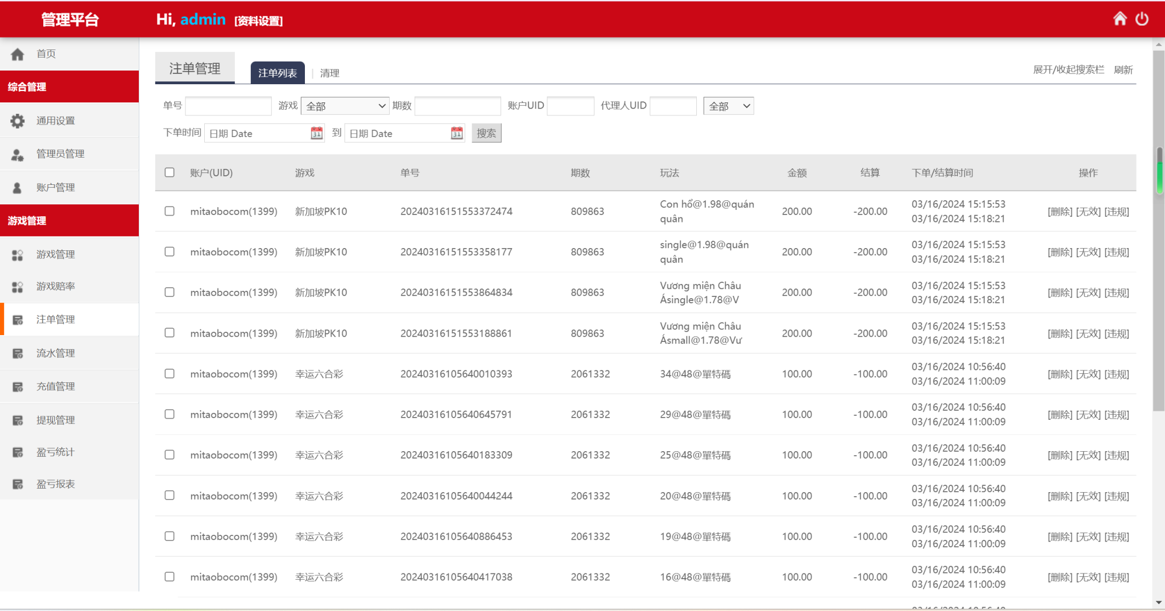Click the 管理员管理 user icon in sidebar
Image resolution: width=1165 pixels, height=611 pixels.
coord(18,154)
